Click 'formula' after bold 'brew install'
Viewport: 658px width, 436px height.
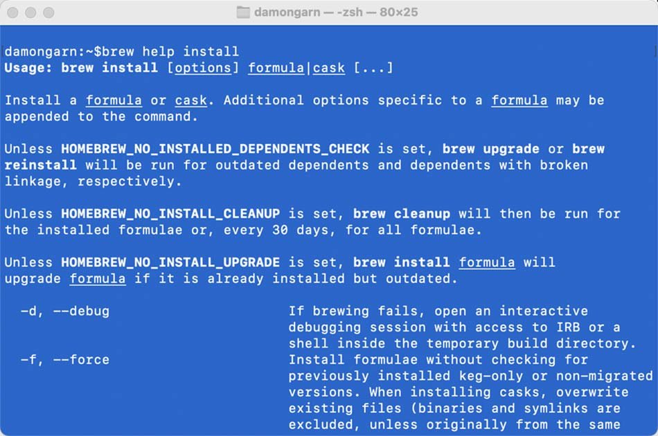pyautogui.click(x=487, y=262)
